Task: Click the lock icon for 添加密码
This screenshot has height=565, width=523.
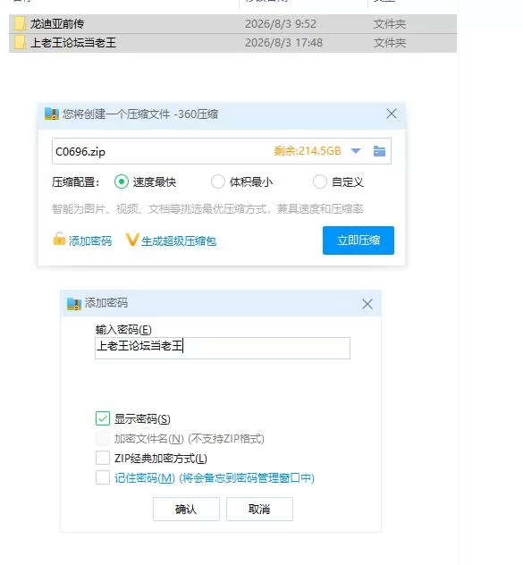Action: coord(59,239)
